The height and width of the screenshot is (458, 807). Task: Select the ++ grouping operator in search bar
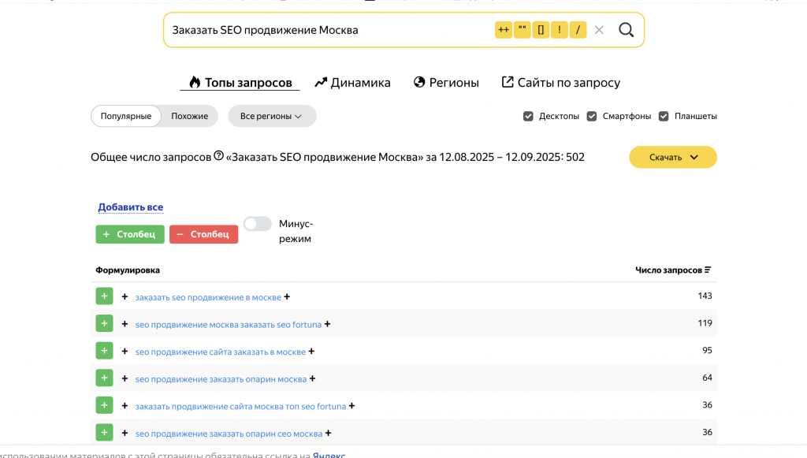click(x=504, y=29)
